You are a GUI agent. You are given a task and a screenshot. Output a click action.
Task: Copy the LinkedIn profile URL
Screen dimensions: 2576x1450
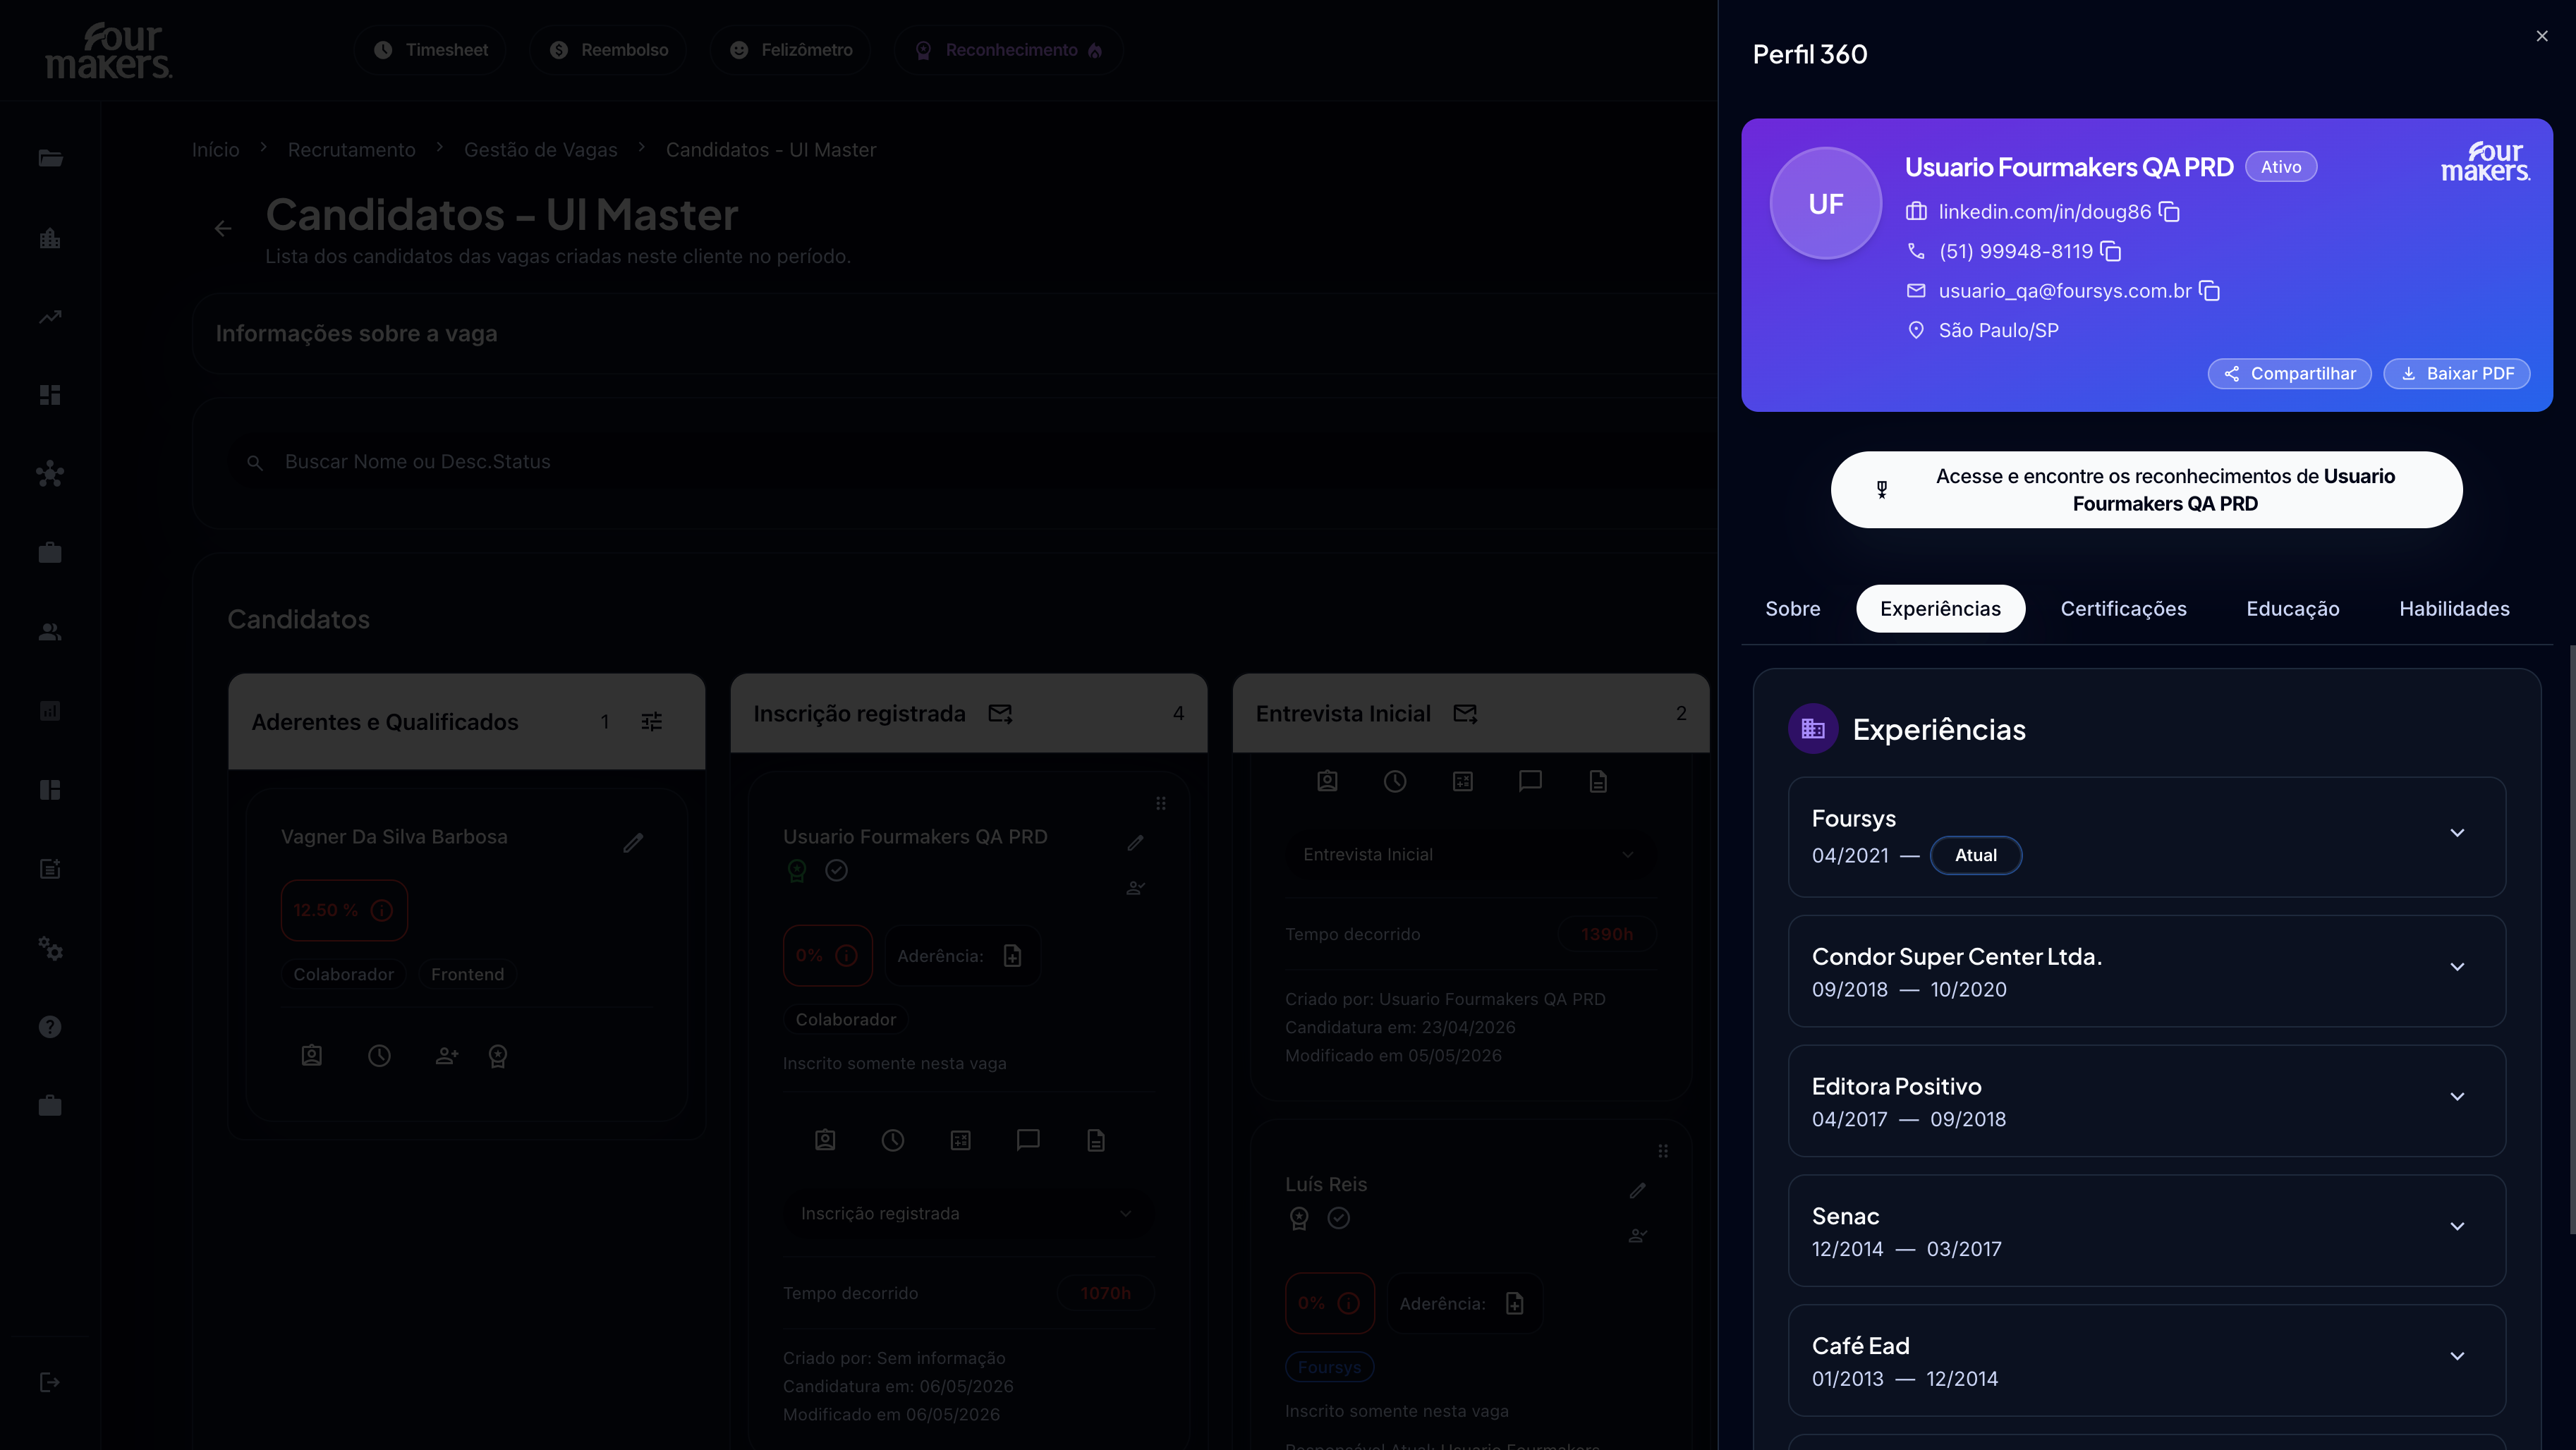coord(2169,212)
